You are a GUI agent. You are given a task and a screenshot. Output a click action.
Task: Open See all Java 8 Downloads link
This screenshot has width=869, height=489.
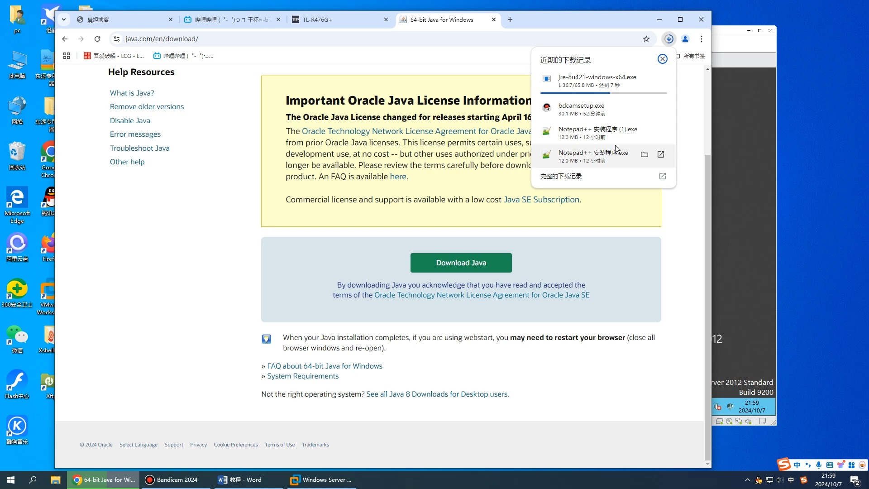coord(437,394)
